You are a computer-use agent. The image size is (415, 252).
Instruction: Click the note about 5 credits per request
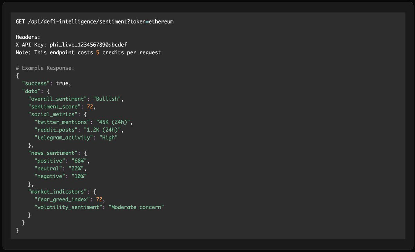(x=88, y=53)
